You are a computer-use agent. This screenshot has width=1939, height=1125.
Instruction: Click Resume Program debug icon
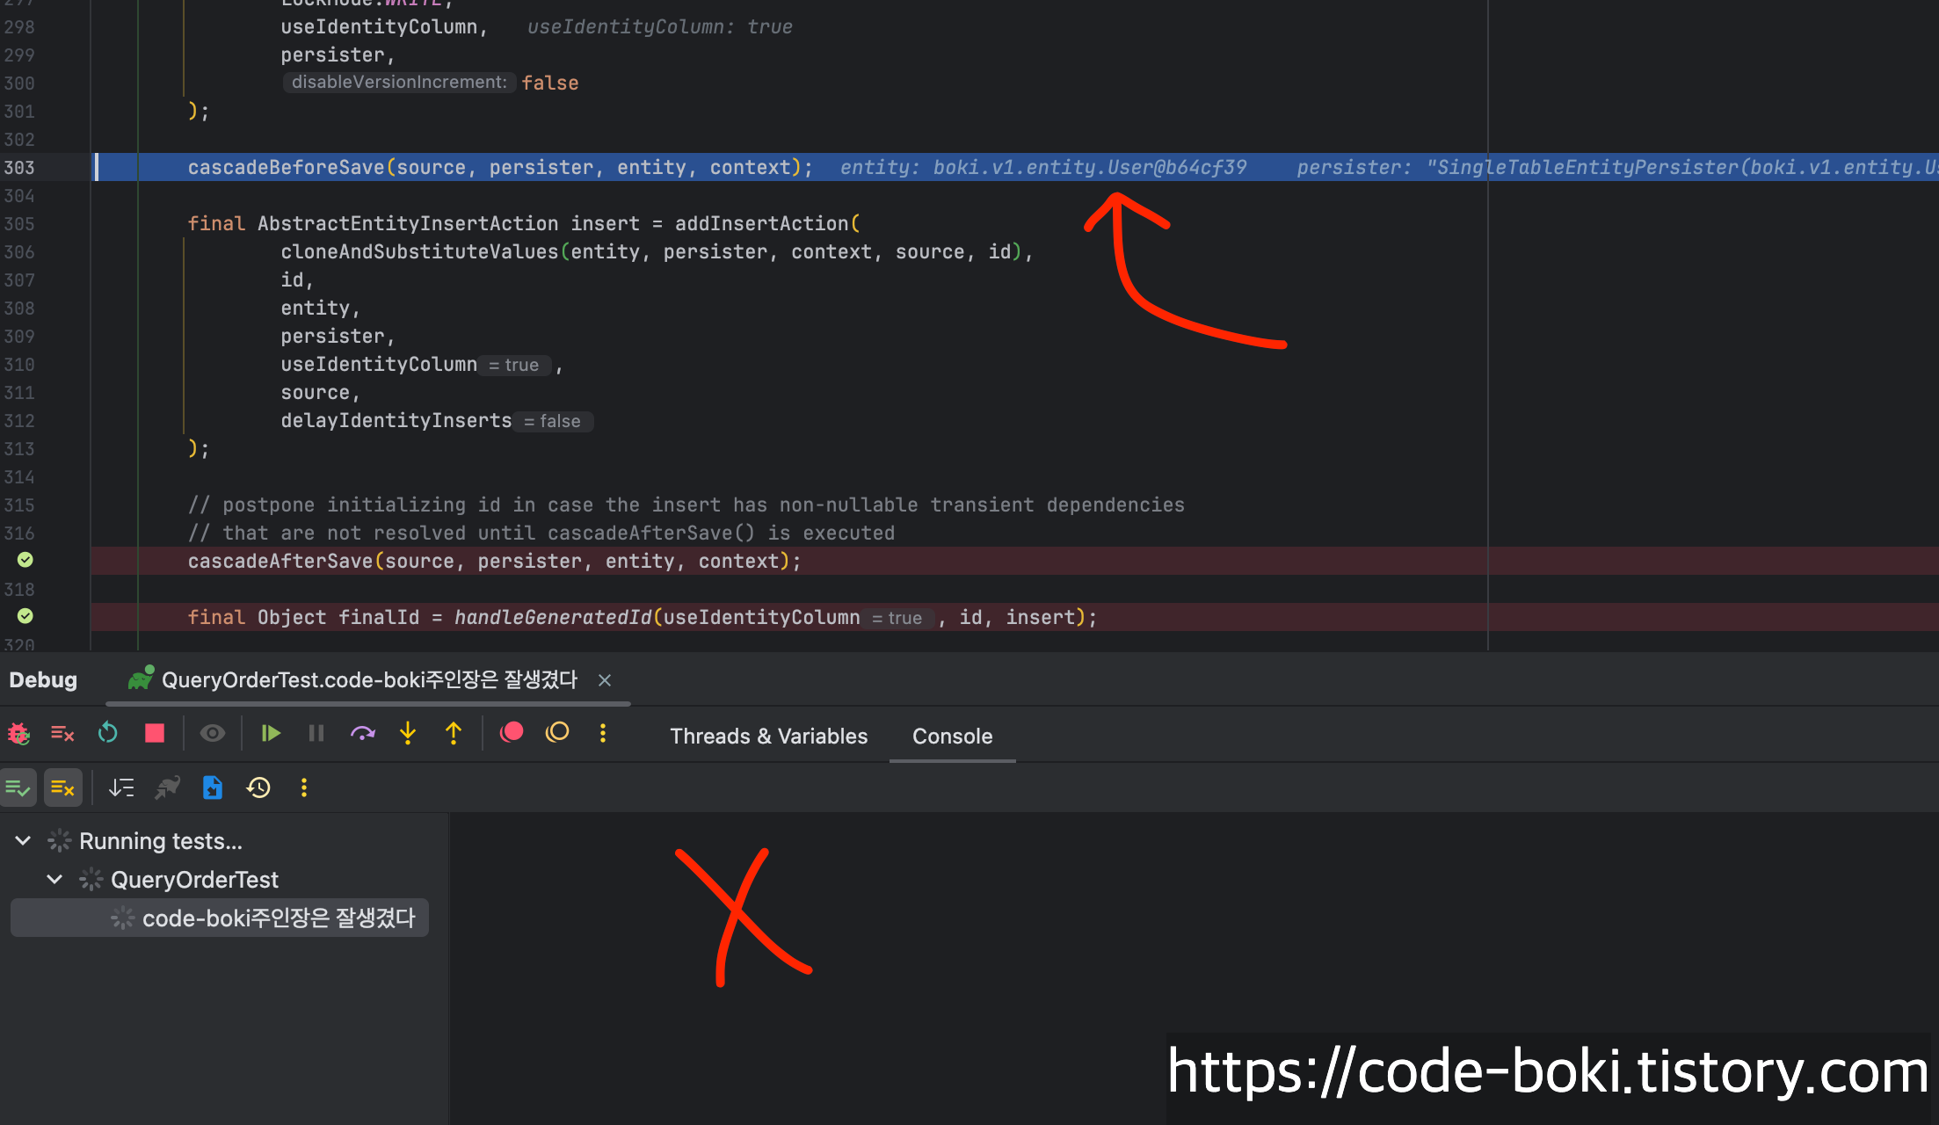(271, 733)
